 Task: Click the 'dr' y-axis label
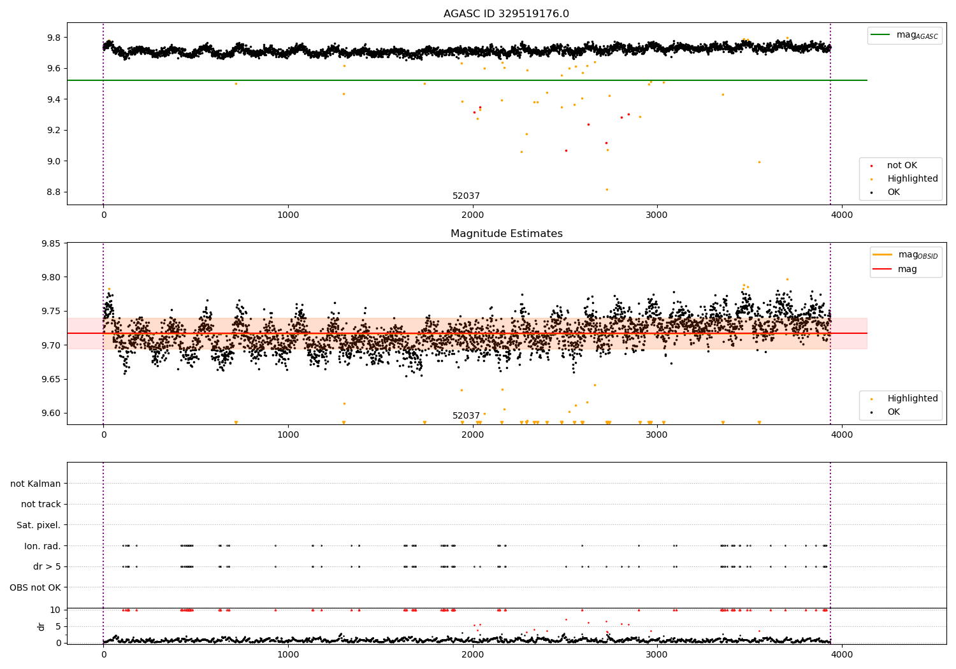click(41, 626)
